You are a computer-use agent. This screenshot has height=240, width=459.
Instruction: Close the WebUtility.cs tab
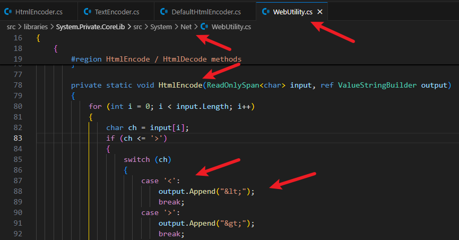pos(320,12)
